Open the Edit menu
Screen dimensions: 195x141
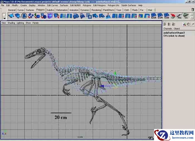(8, 5)
